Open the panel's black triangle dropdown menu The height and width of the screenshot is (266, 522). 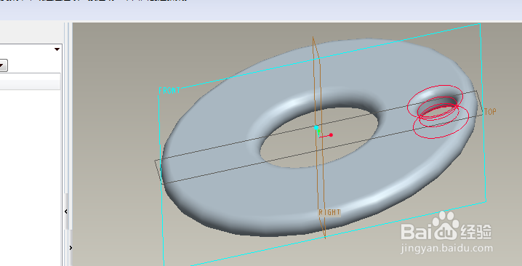click(57, 49)
